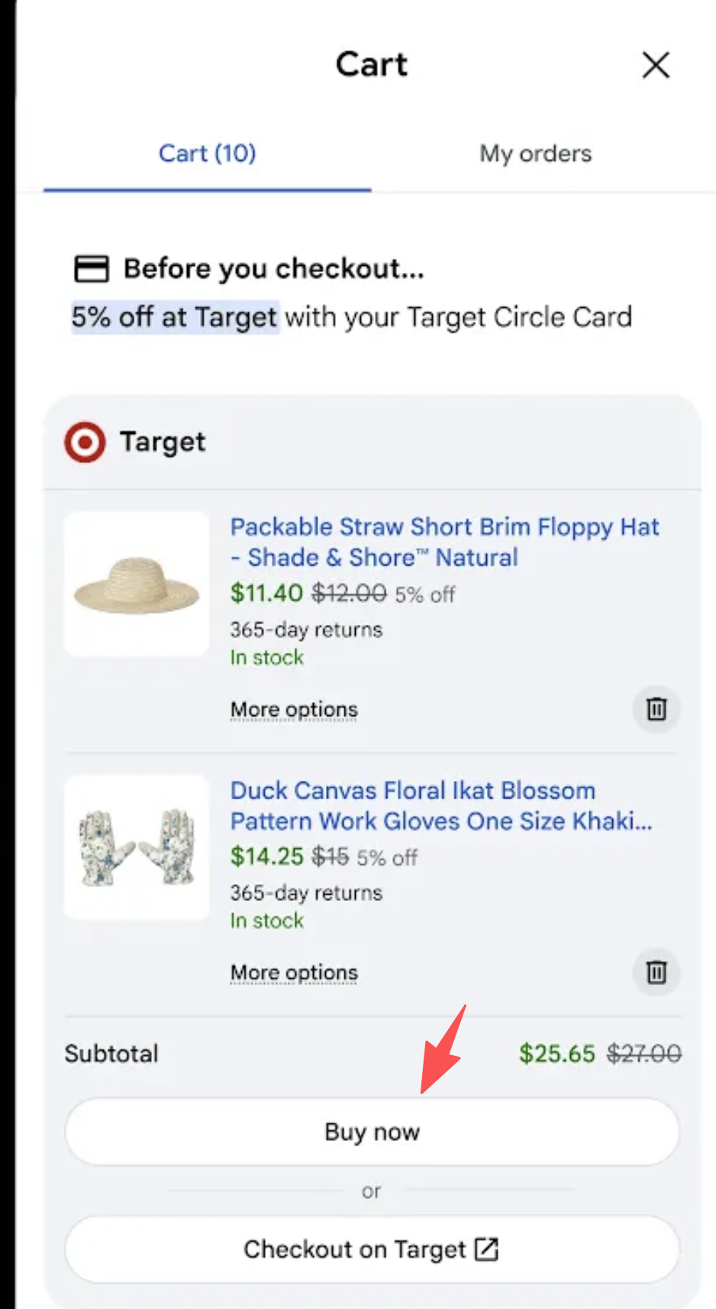Image resolution: width=716 pixels, height=1309 pixels.
Task: Expand More options for the work gloves
Action: point(294,973)
